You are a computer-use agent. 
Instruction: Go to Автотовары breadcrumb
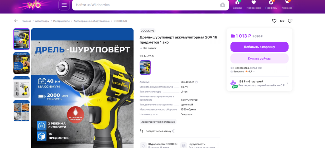[x=42, y=21]
